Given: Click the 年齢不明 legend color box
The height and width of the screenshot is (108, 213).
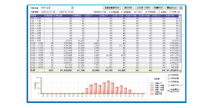Looking at the screenshot, I should point(152,94).
